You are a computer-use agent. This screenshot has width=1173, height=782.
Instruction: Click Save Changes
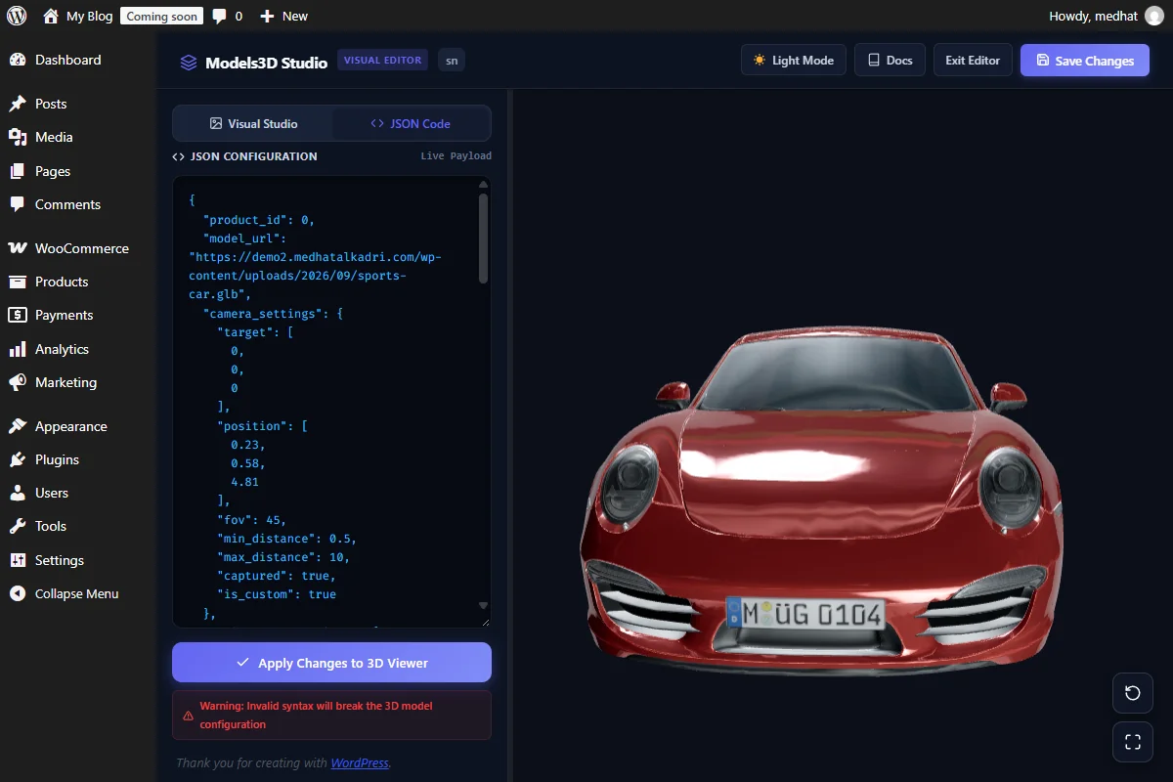pyautogui.click(x=1085, y=61)
